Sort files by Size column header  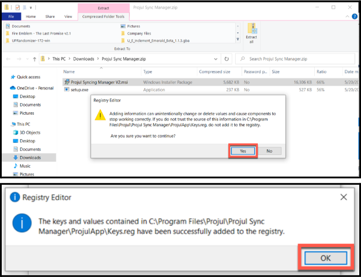tap(276, 71)
